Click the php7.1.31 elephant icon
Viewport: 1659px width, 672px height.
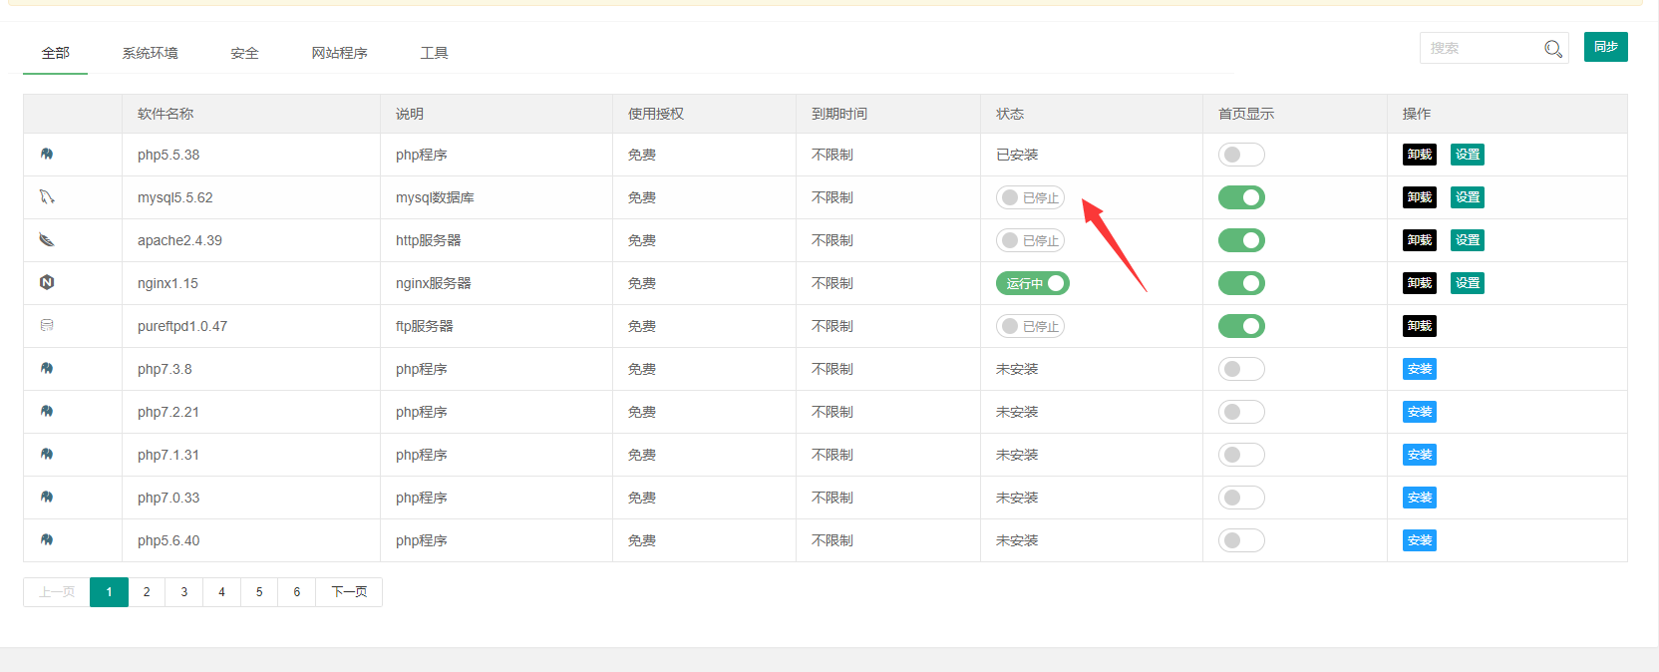(x=47, y=454)
